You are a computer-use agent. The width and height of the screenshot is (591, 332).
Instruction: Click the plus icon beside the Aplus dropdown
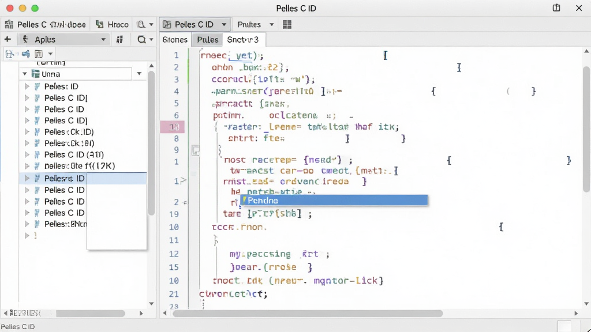click(8, 39)
